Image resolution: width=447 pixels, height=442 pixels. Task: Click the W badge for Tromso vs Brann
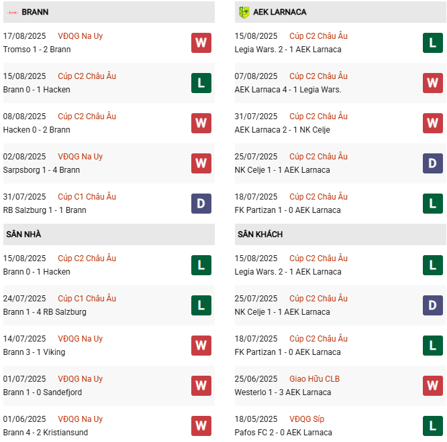pyautogui.click(x=201, y=43)
